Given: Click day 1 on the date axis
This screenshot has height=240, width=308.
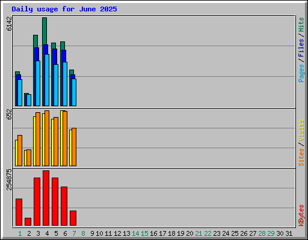Looking at the screenshot, I should coord(20,233).
